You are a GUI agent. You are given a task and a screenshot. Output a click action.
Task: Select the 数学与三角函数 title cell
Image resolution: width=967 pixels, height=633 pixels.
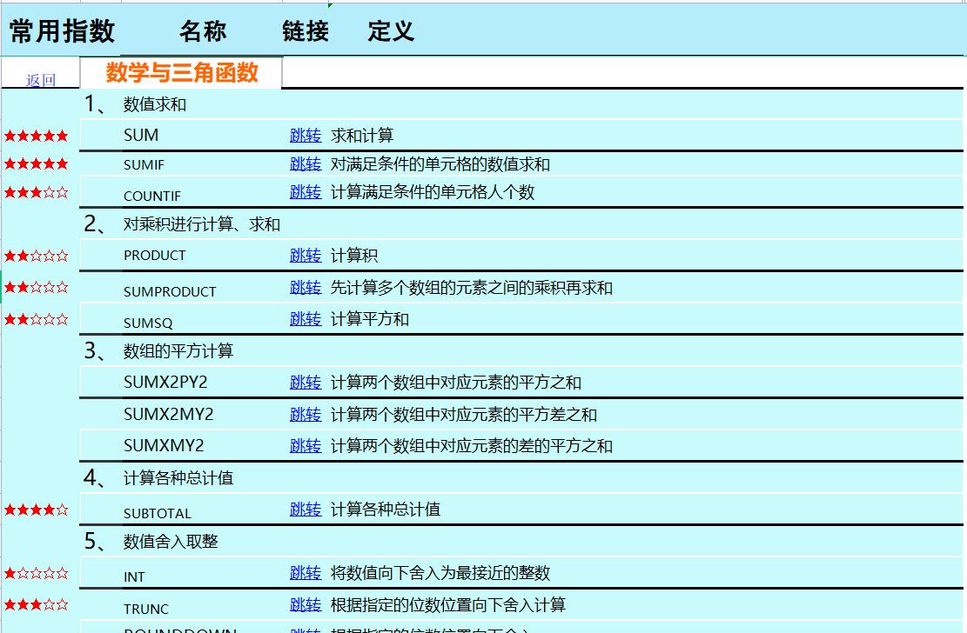(181, 73)
